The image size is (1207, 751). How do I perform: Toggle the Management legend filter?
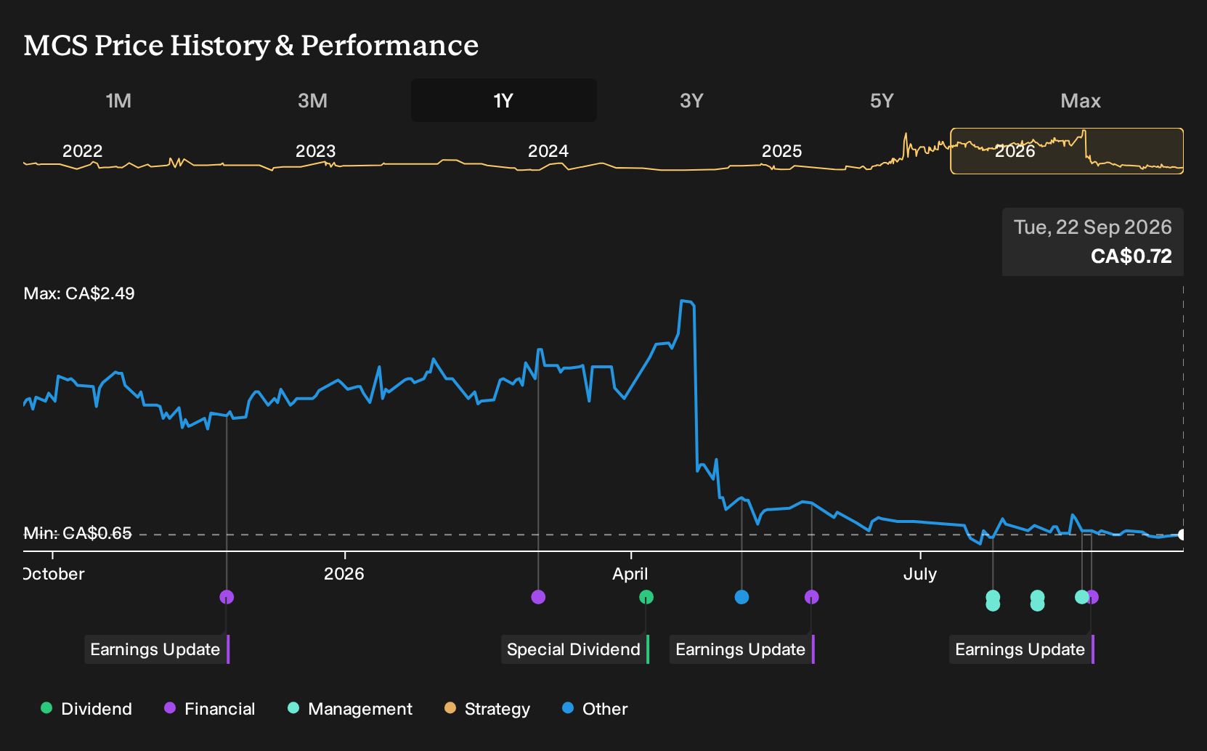[x=350, y=709]
